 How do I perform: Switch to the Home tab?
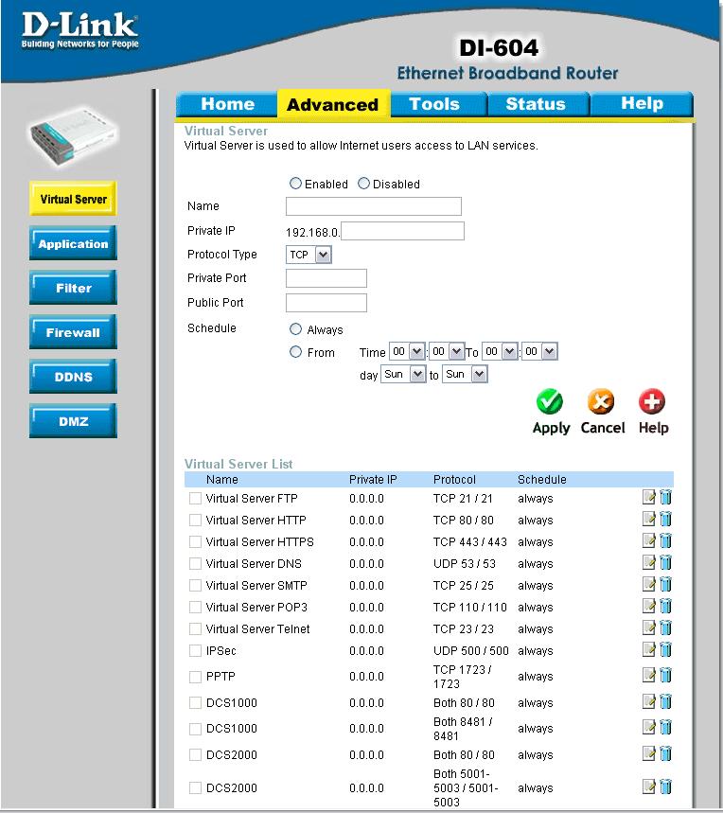(x=227, y=104)
